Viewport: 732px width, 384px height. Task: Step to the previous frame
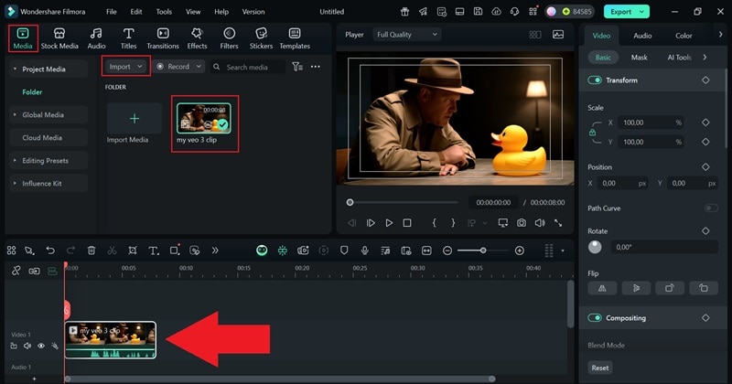351,223
